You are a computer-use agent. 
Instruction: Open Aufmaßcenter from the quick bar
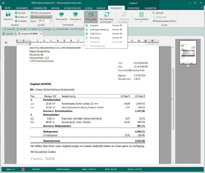[x=61, y=29]
